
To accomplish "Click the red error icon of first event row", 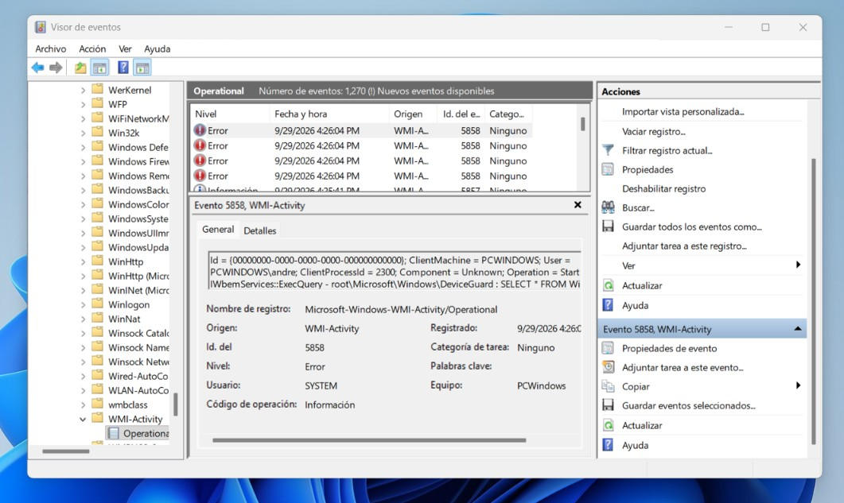I will pyautogui.click(x=200, y=130).
